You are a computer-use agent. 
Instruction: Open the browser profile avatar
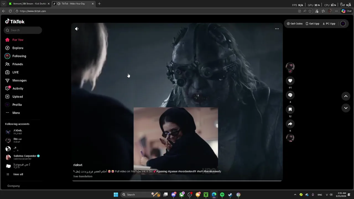(330, 11)
